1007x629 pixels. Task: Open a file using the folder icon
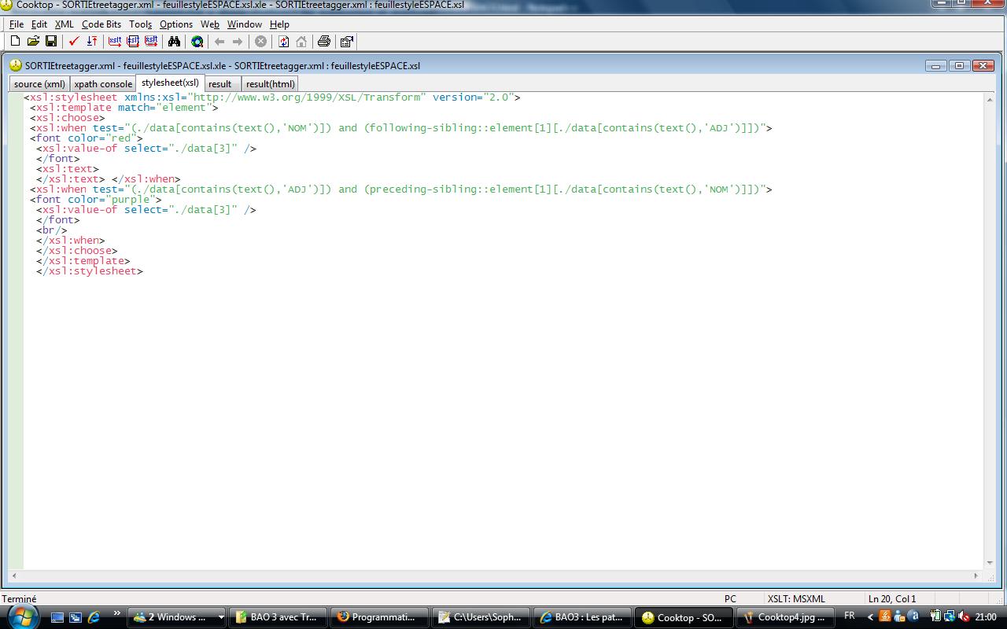(x=33, y=41)
